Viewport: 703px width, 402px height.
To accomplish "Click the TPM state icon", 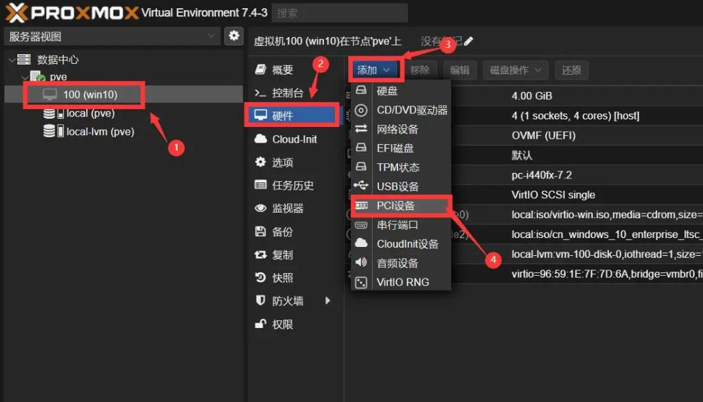I will (361, 167).
